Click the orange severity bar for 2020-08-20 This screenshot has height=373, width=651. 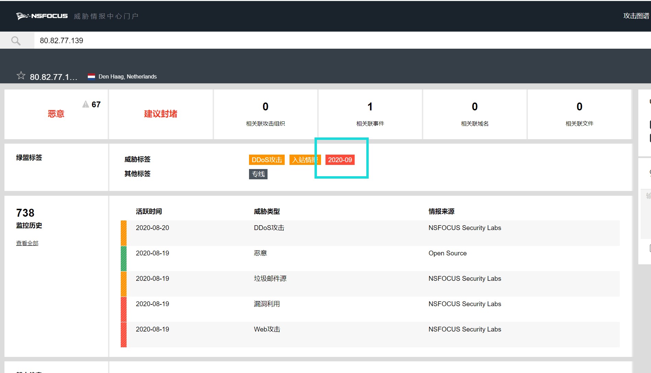123,233
